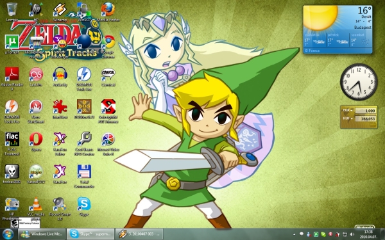
Task: Click the EUR amount field showing 1,000
Action: [365, 111]
